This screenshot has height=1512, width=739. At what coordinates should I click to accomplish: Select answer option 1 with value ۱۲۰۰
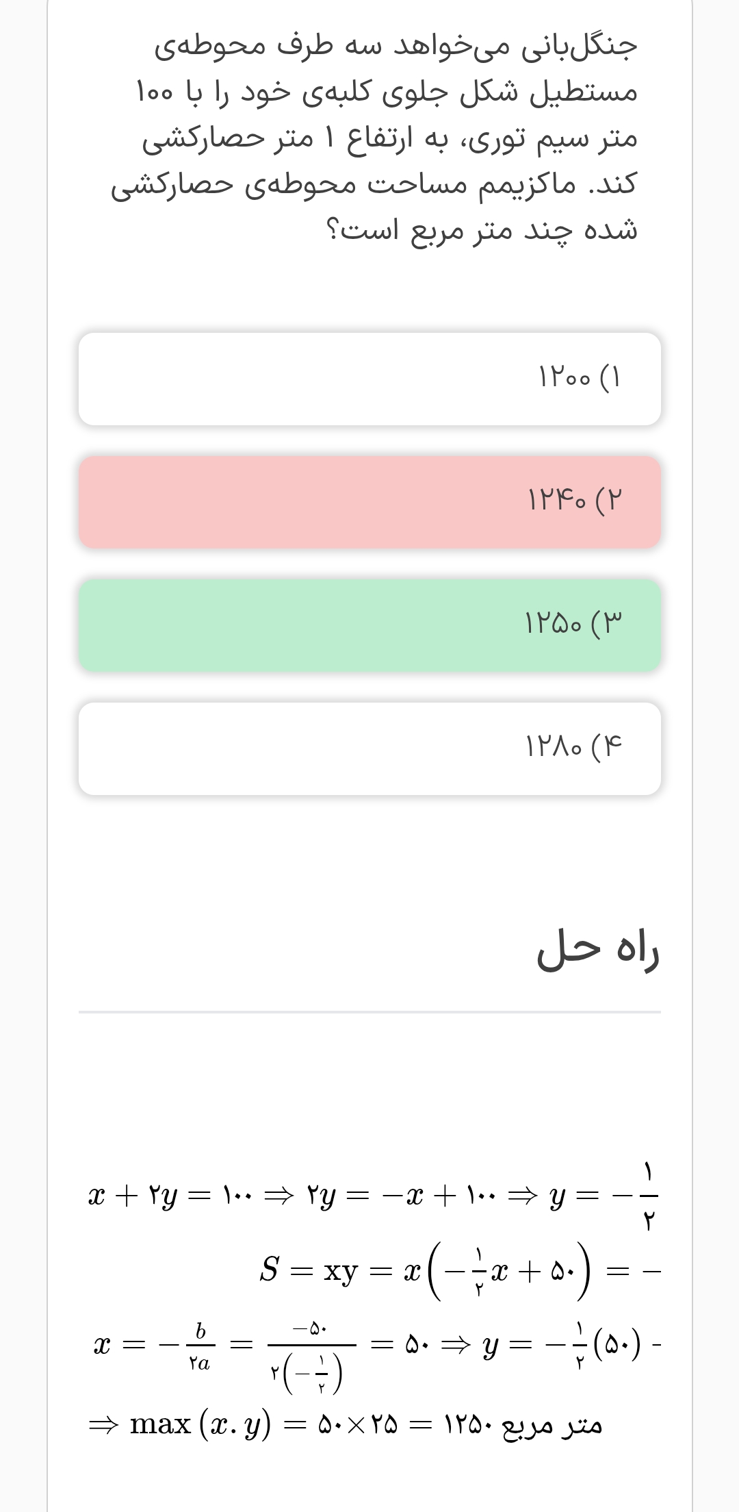point(369,379)
